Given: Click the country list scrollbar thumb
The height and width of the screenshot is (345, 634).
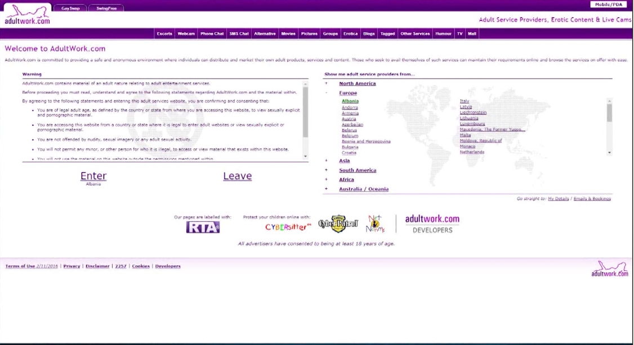Looking at the screenshot, I should [x=609, y=113].
